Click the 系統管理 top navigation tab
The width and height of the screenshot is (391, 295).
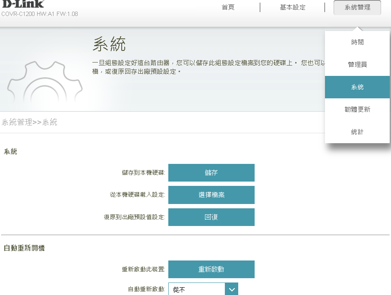(x=357, y=7)
